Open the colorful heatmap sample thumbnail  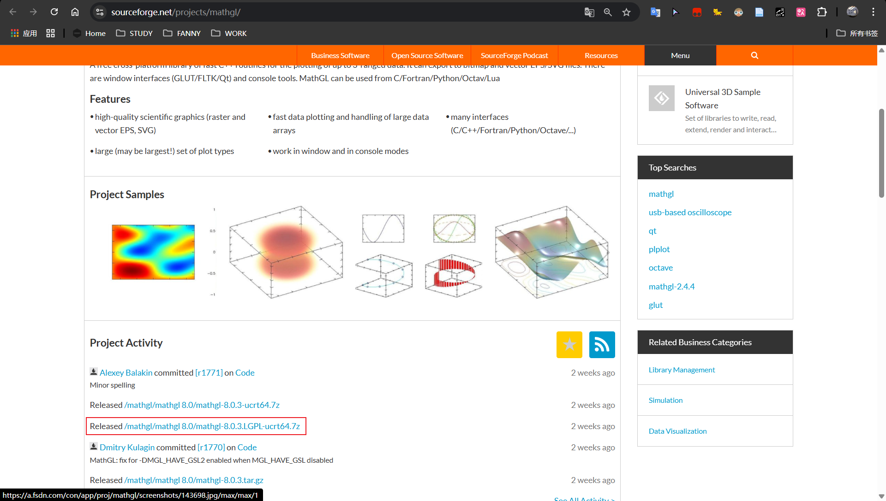[153, 252]
